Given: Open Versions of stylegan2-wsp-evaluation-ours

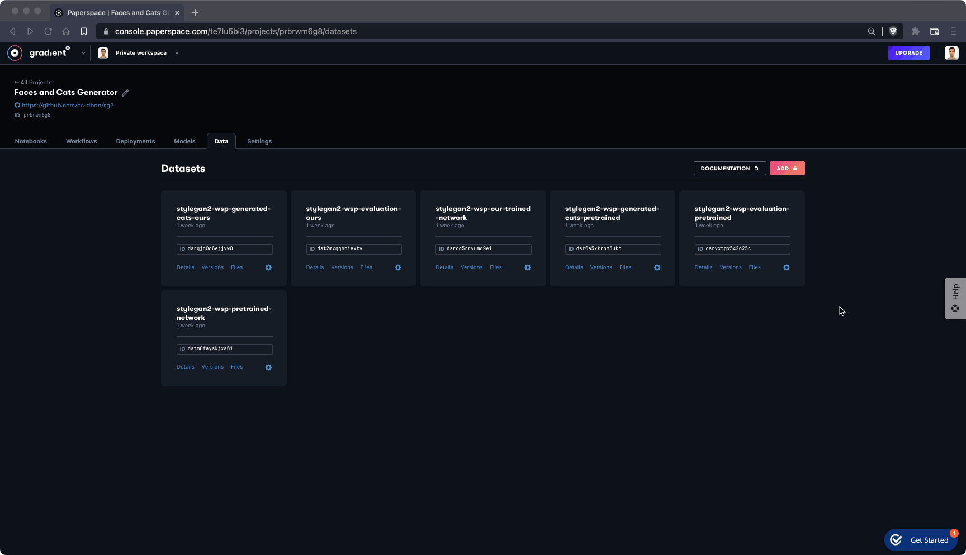Looking at the screenshot, I should 342,267.
